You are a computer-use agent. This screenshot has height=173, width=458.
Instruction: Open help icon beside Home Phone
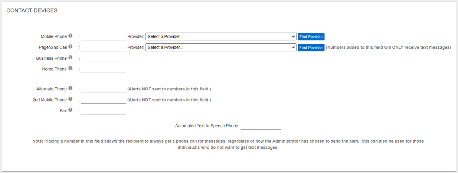pyautogui.click(x=70, y=69)
